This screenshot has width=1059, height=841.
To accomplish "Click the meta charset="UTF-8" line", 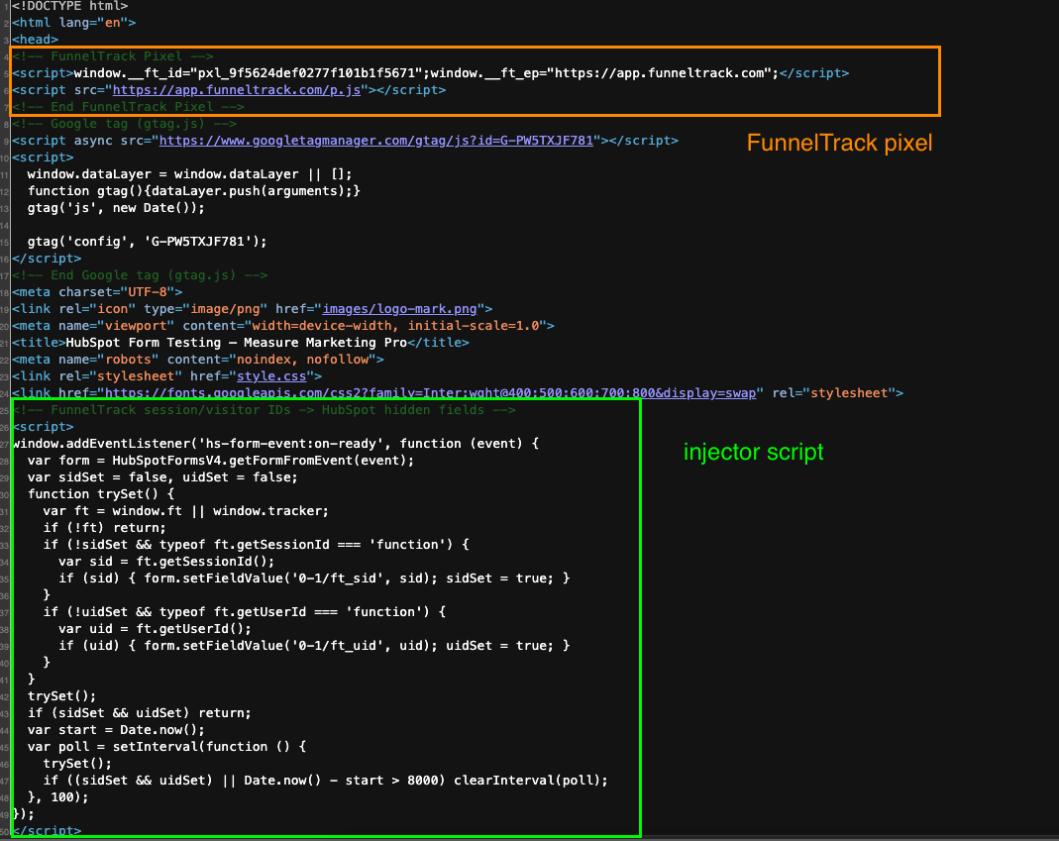I will (97, 292).
